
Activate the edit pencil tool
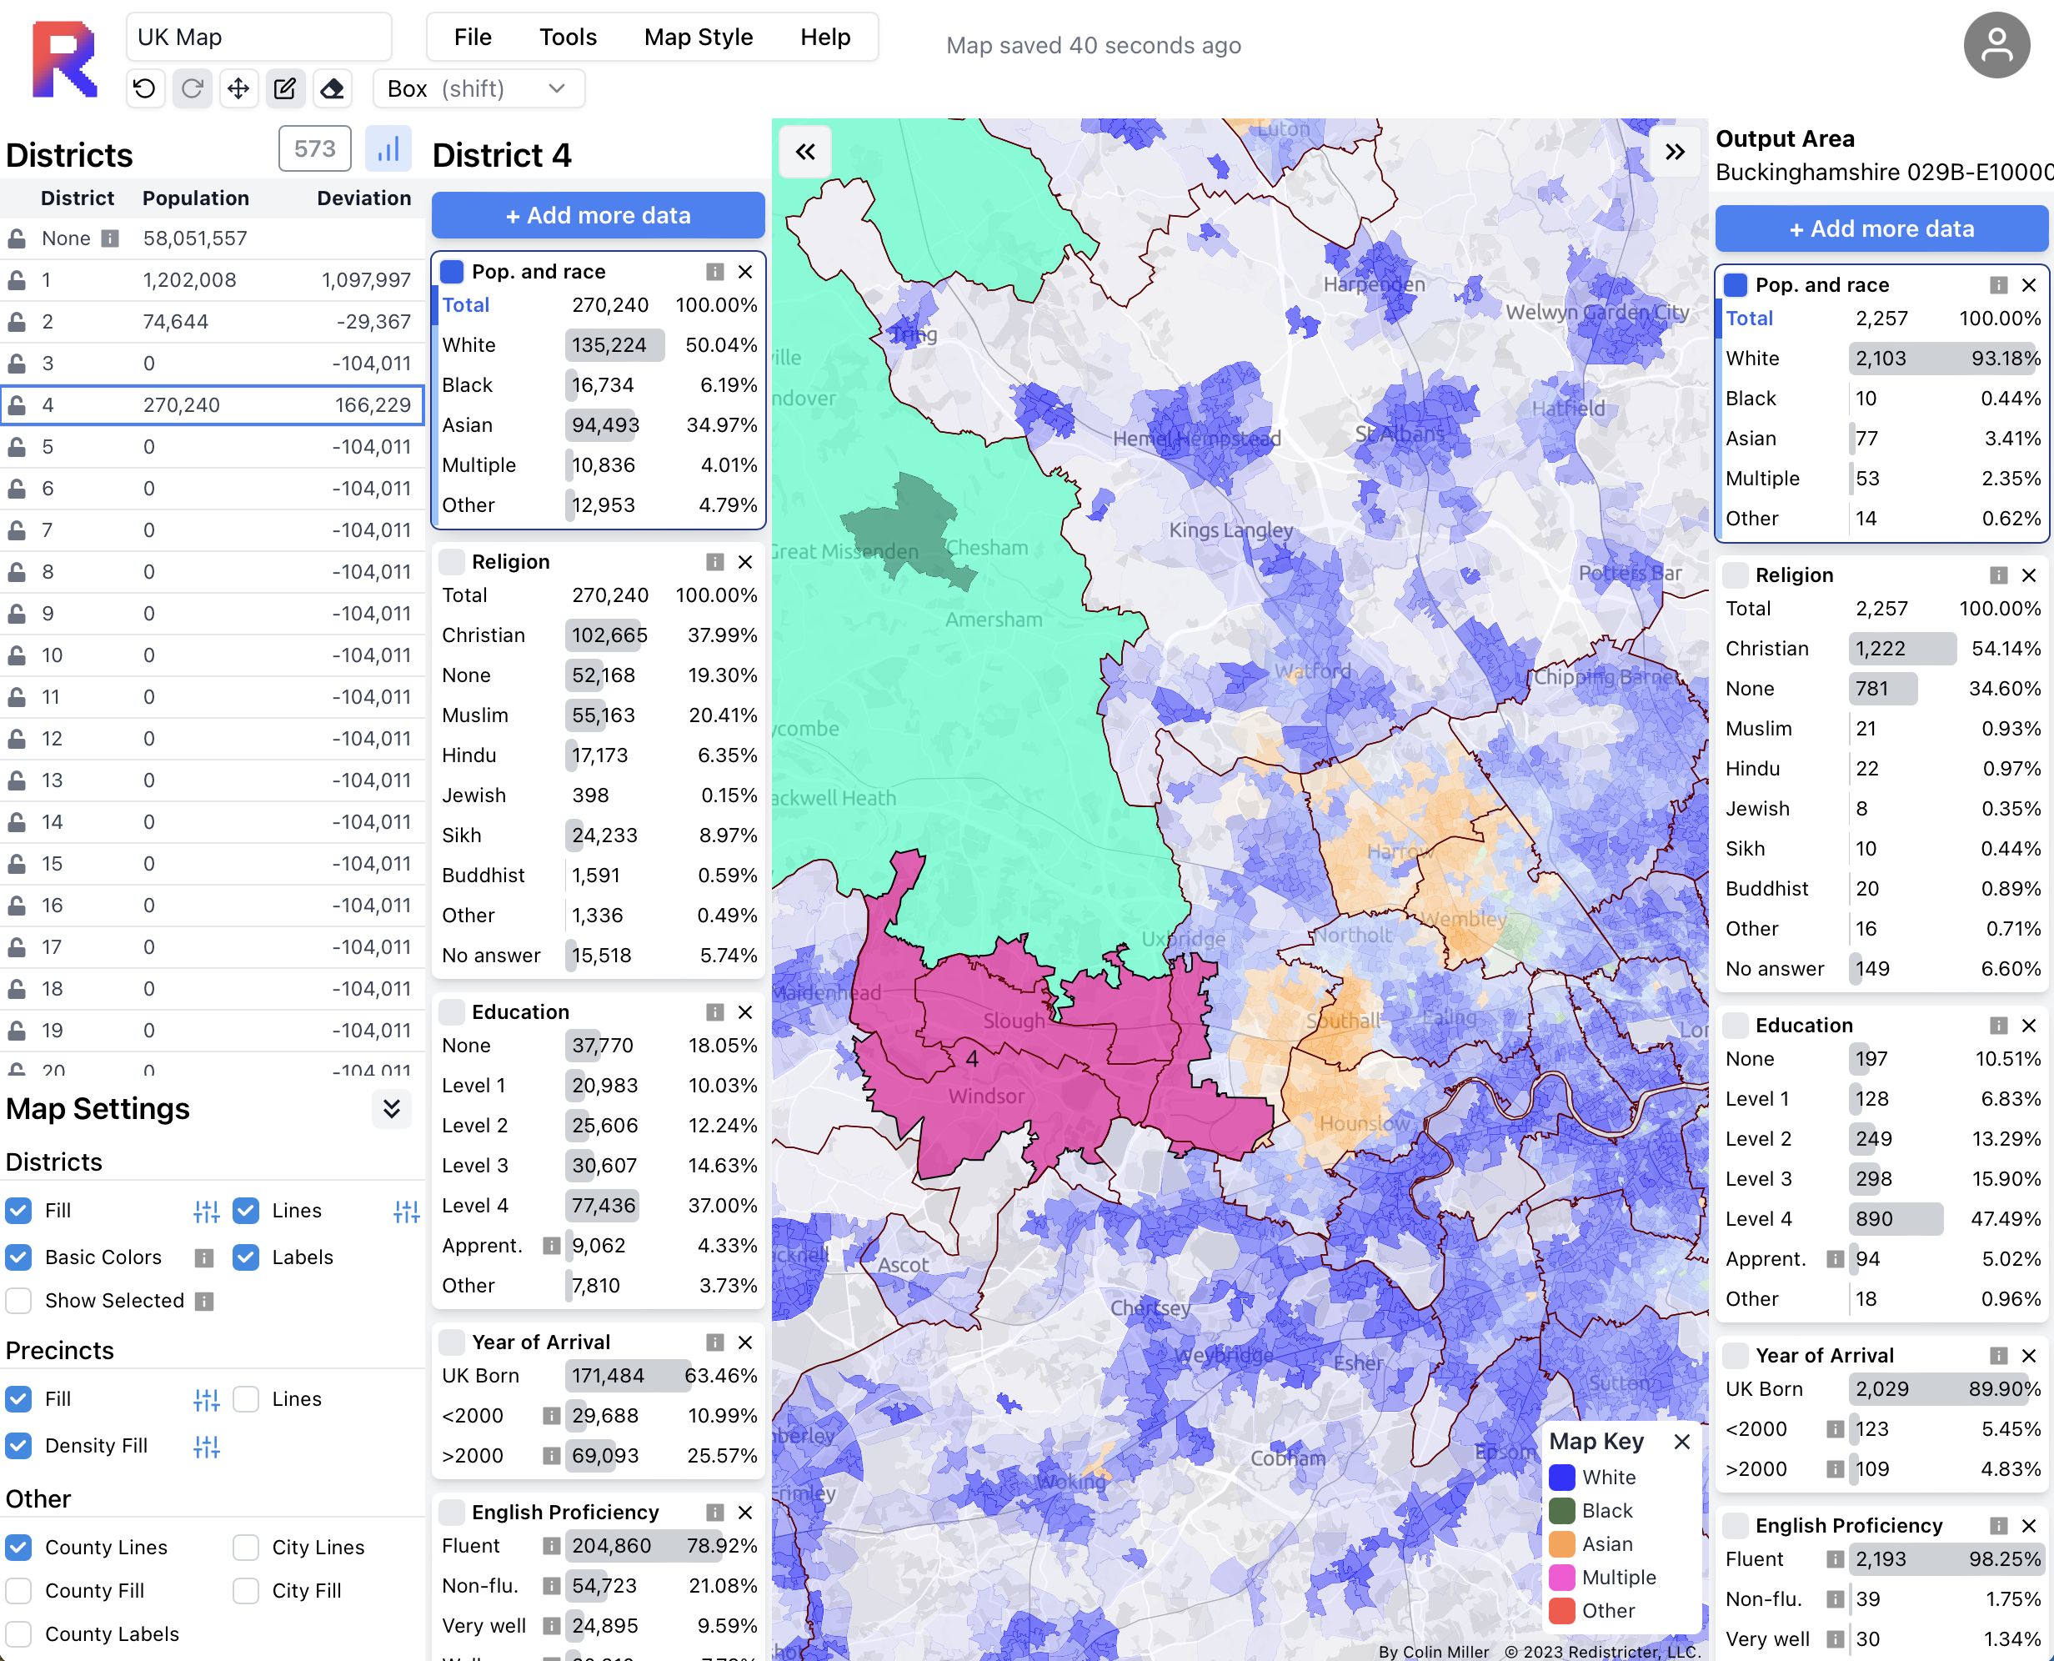coord(285,89)
